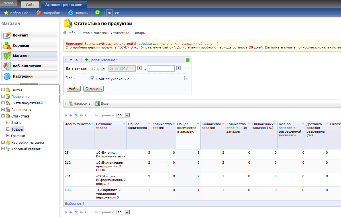Click the Настроить table settings icon
341x217 pixels.
point(71,104)
